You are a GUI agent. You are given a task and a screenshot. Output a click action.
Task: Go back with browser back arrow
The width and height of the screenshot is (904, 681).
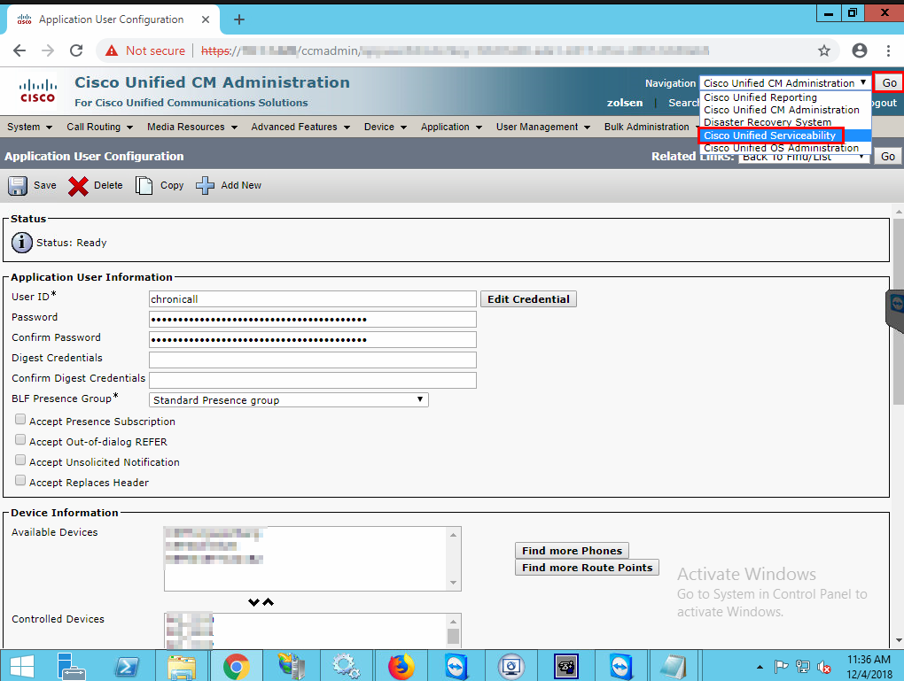point(19,50)
